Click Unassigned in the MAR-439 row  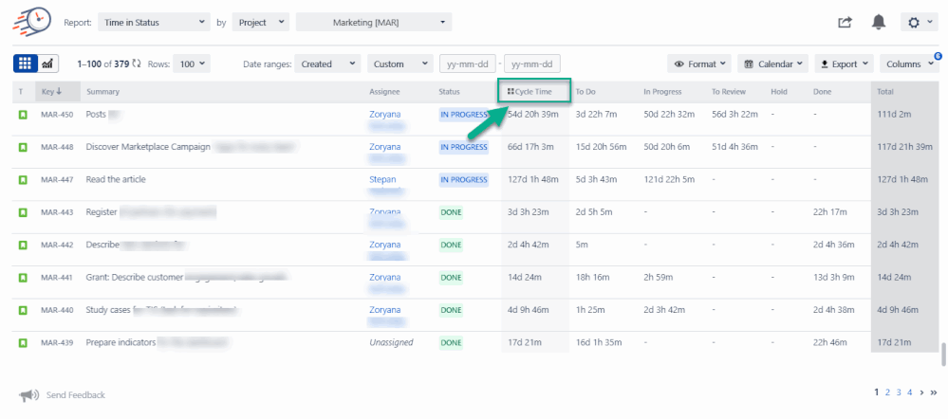(391, 342)
